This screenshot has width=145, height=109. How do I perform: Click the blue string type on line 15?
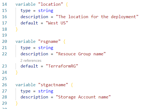coord(46,11)
